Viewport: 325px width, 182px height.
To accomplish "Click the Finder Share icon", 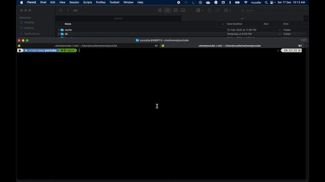I will (210, 10).
